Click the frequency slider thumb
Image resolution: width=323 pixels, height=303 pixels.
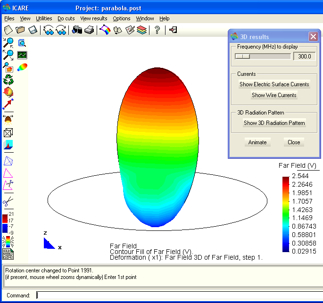click(x=242, y=56)
